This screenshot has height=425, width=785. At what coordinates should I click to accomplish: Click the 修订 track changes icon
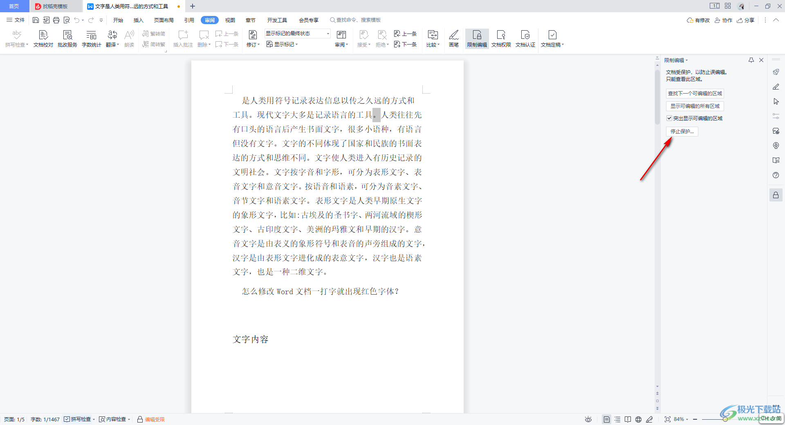253,35
